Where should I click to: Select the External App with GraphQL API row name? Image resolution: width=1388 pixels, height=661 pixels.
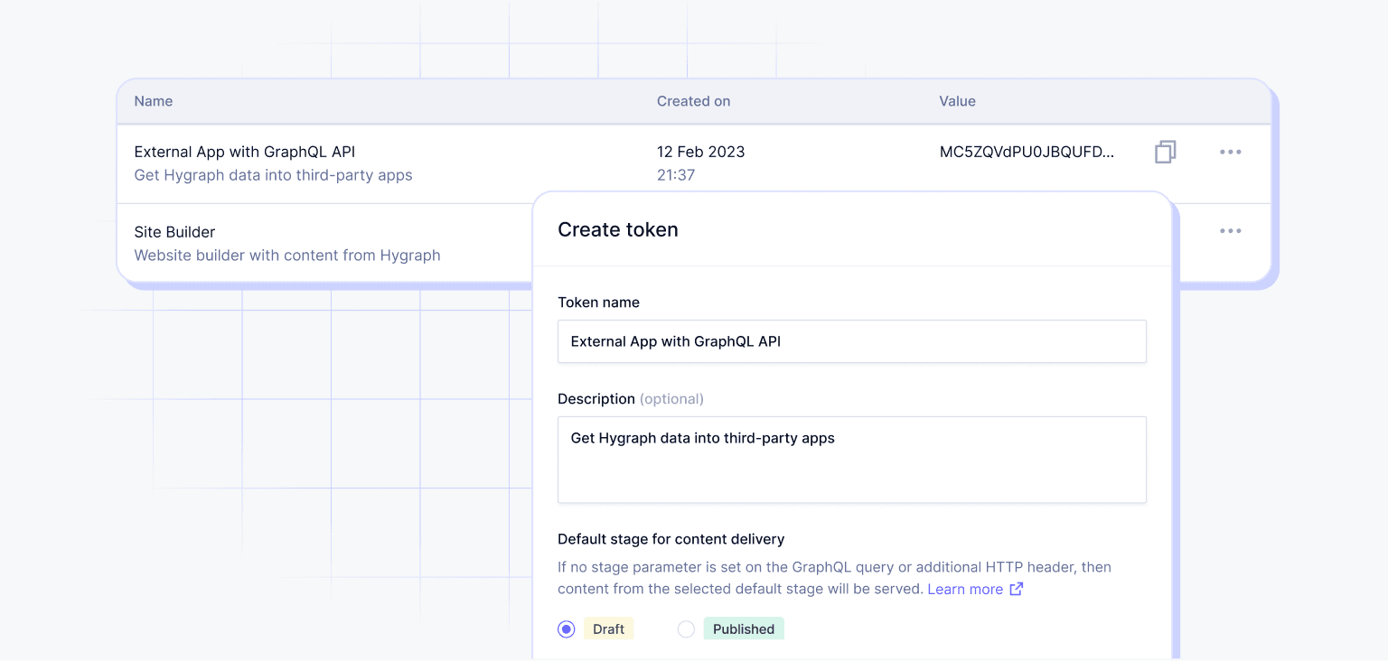(245, 152)
